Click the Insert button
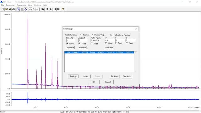Screen dimensions: 201x113 (x=85, y=76)
